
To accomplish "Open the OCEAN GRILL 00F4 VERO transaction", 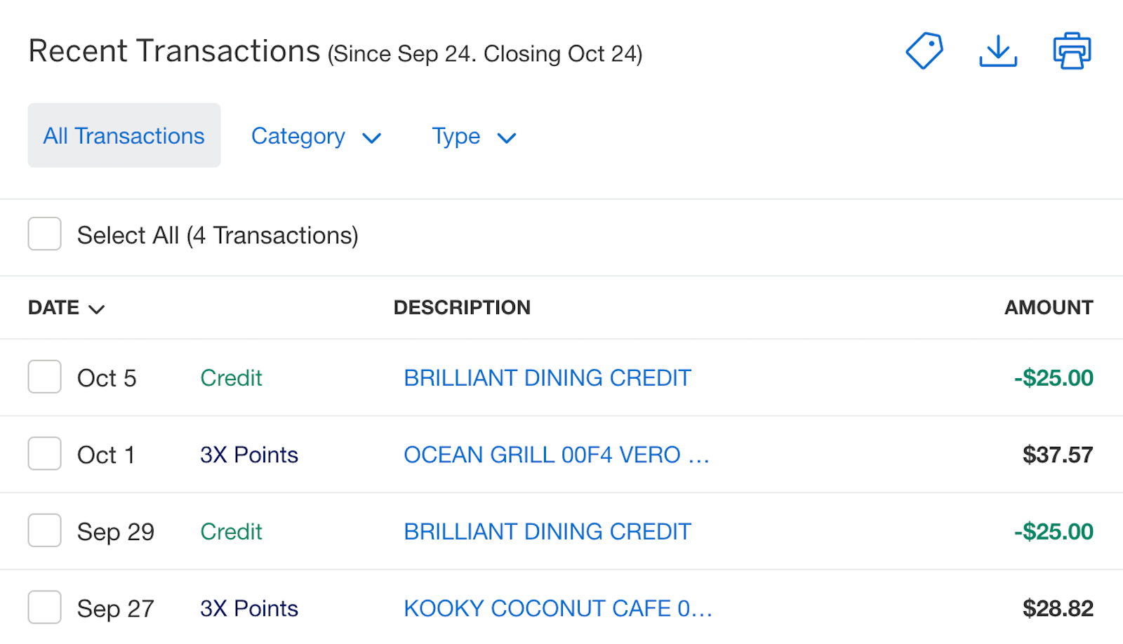I will (x=557, y=455).
